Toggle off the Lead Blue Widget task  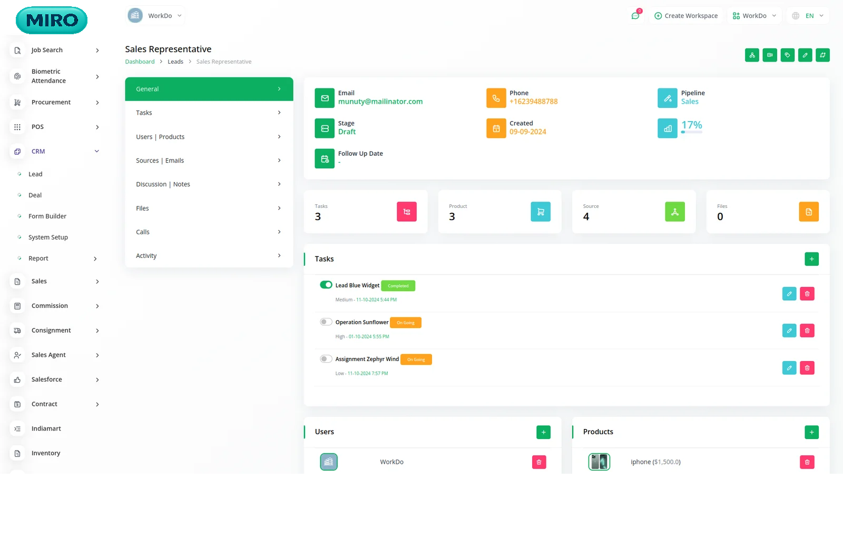click(x=326, y=285)
